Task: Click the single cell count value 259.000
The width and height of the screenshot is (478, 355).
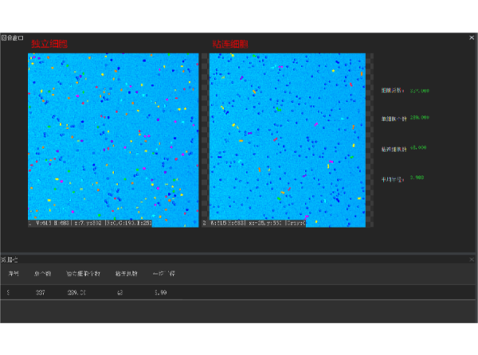Action: (x=419, y=119)
